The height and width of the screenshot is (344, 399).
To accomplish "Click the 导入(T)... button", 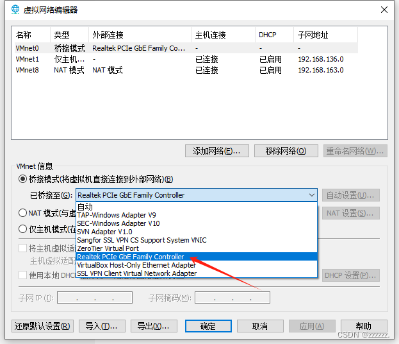I will tap(102, 326).
